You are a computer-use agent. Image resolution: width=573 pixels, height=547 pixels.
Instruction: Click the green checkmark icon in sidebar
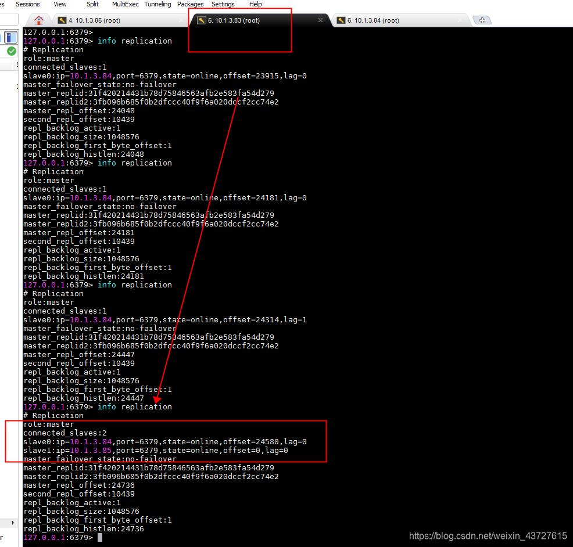12,51
